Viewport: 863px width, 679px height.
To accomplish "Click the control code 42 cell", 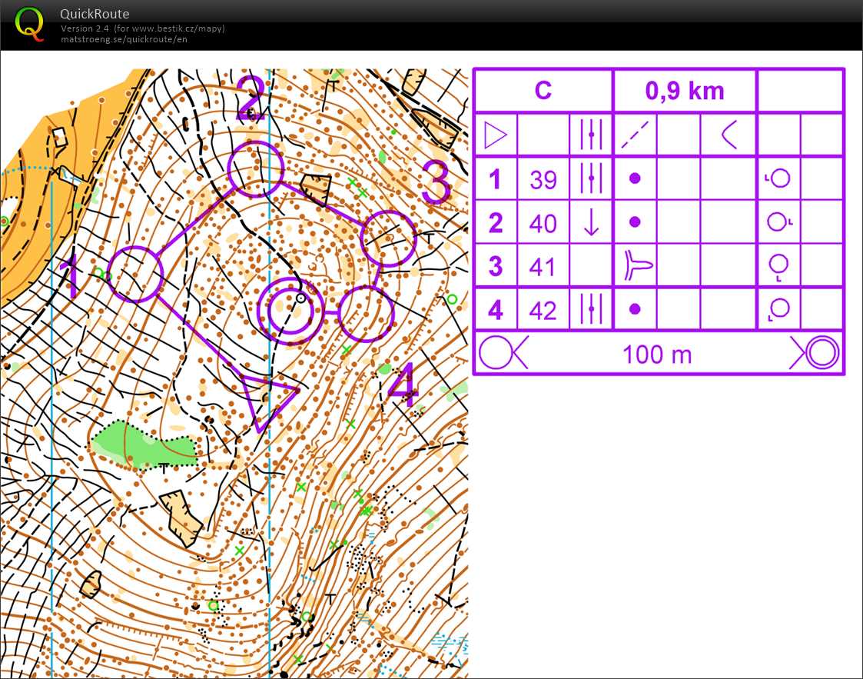I will pos(543,311).
